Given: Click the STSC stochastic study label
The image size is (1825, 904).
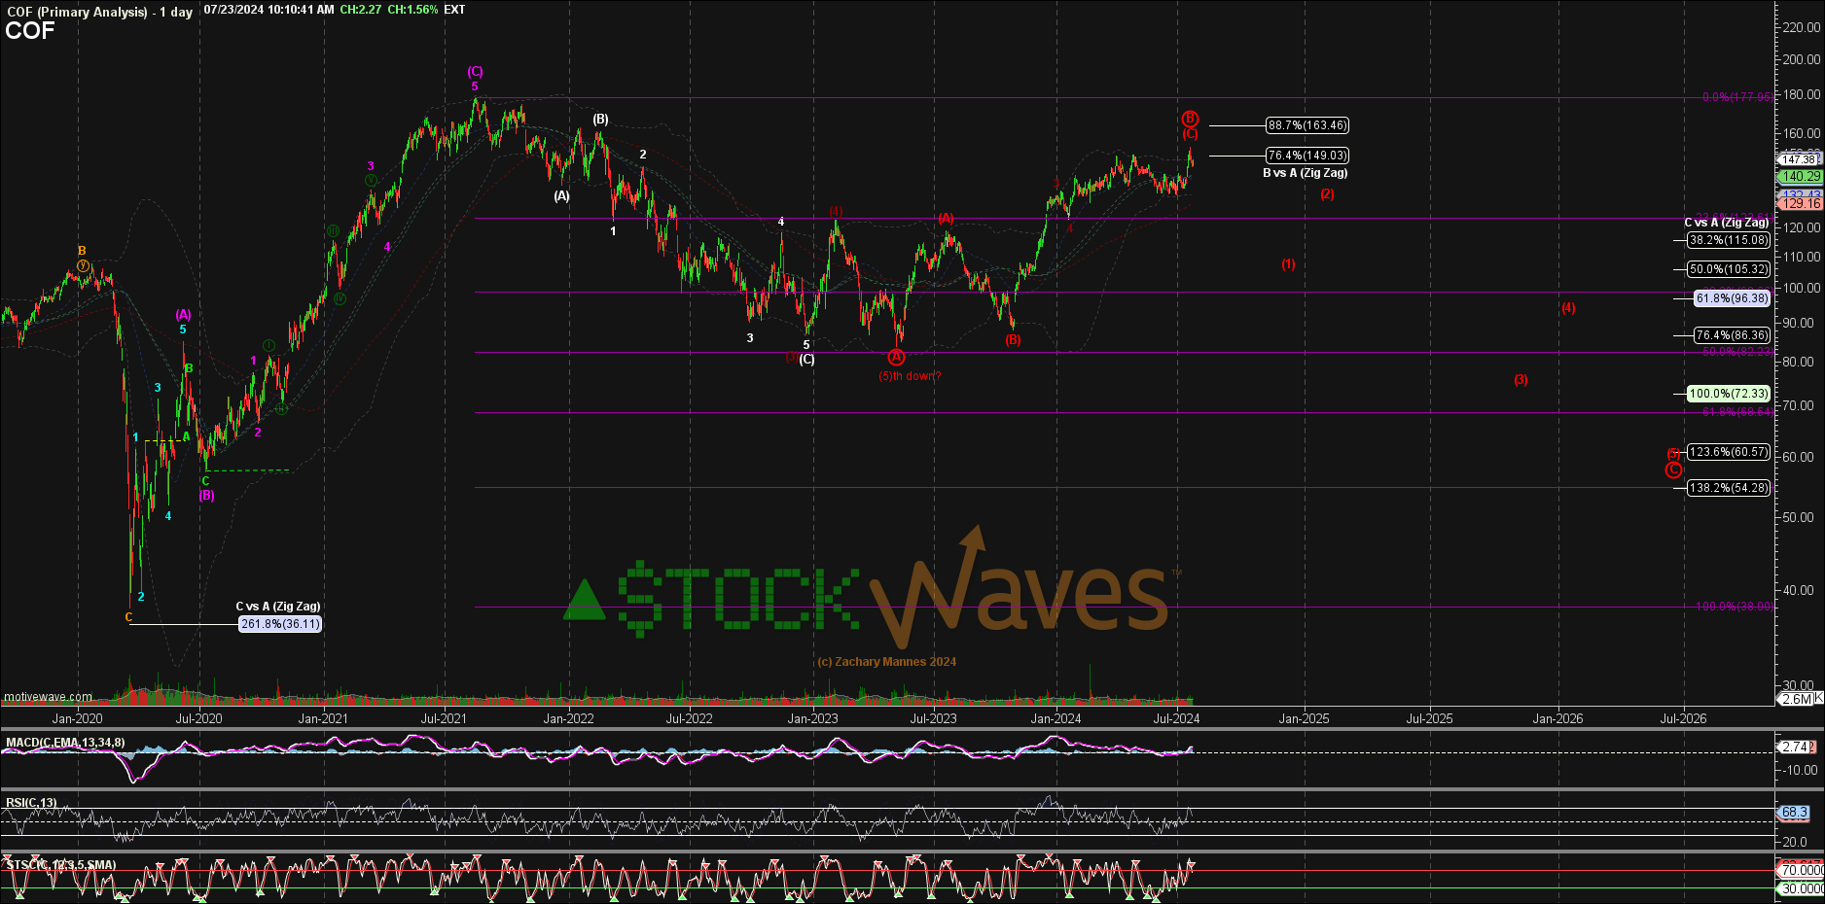Looking at the screenshot, I should pyautogui.click(x=61, y=864).
